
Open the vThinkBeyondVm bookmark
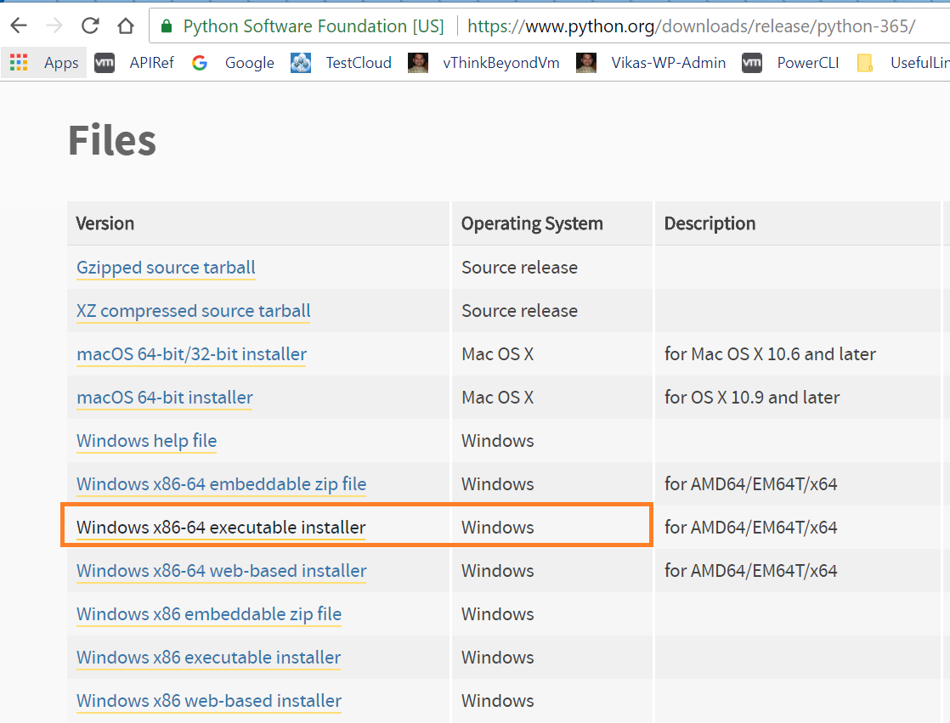[x=501, y=63]
